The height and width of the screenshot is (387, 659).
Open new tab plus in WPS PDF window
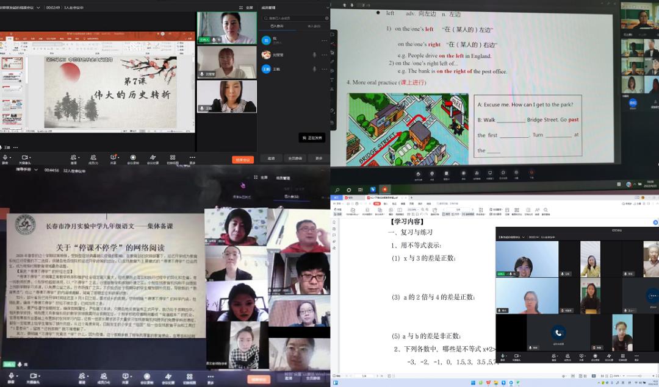pos(411,197)
